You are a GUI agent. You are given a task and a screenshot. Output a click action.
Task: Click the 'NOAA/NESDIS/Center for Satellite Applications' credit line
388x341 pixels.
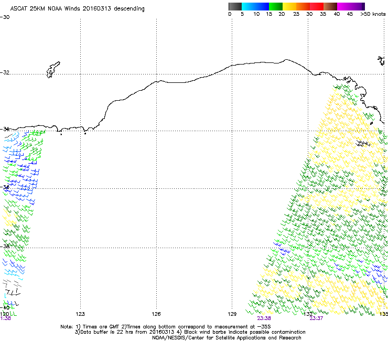point(227,338)
